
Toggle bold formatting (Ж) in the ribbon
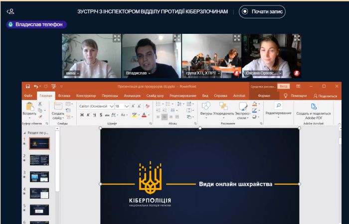click(82, 115)
